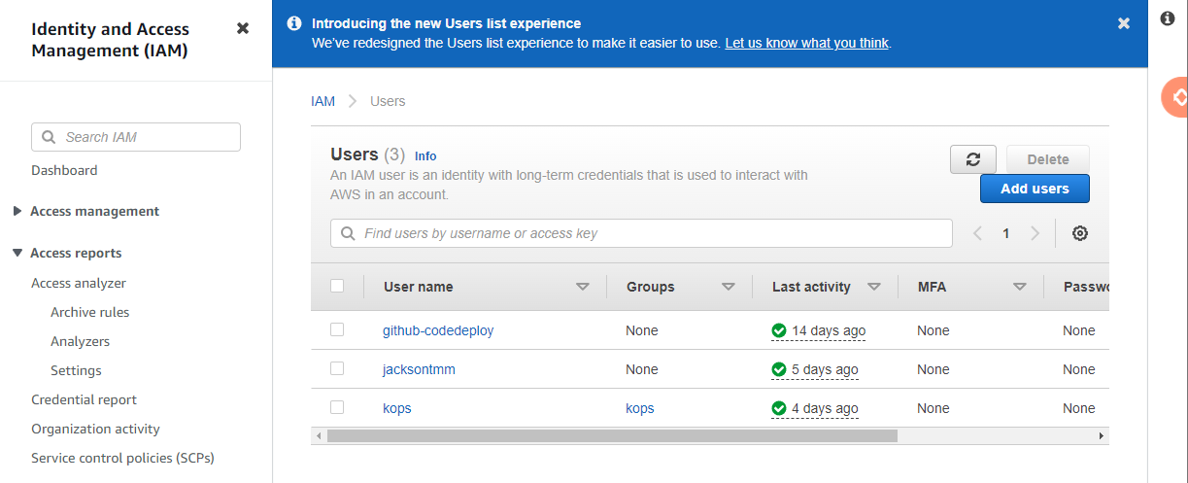Viewport: 1188px width, 483px height.
Task: Open the kops group link
Action: (x=640, y=408)
